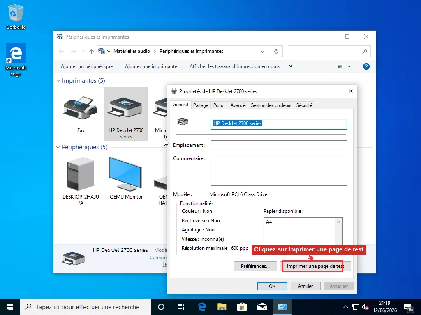Show more toolbar commands chevron

[x=291, y=66]
